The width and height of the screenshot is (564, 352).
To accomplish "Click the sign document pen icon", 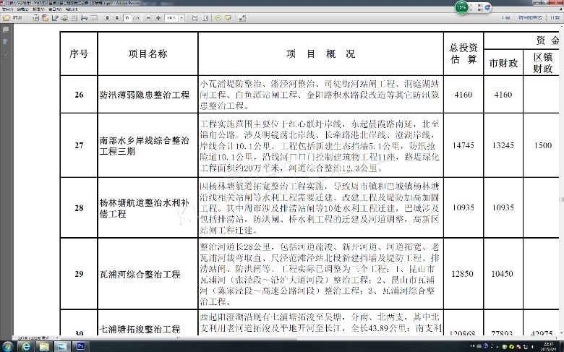I will coord(55,17).
